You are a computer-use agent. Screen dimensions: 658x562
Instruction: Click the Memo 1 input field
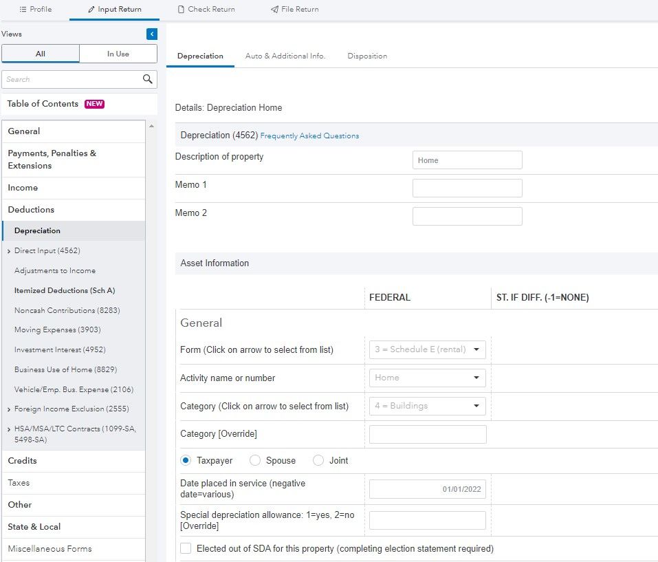pyautogui.click(x=467, y=188)
